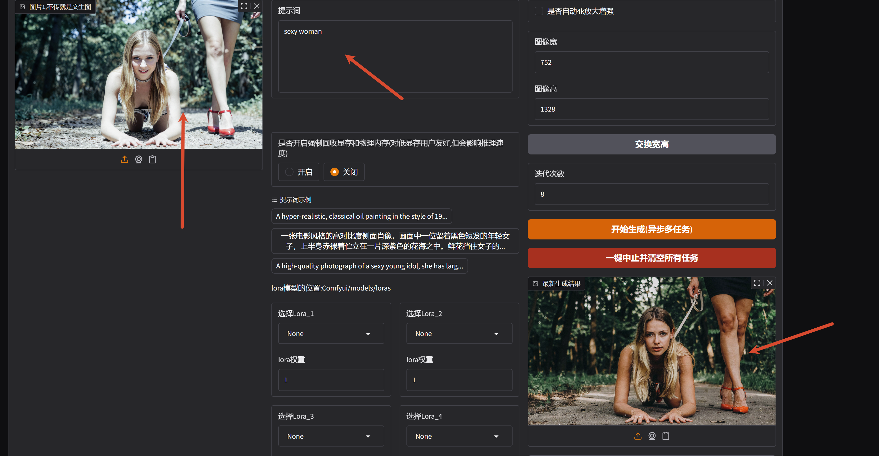Click the 提示词 text area

(x=395, y=56)
